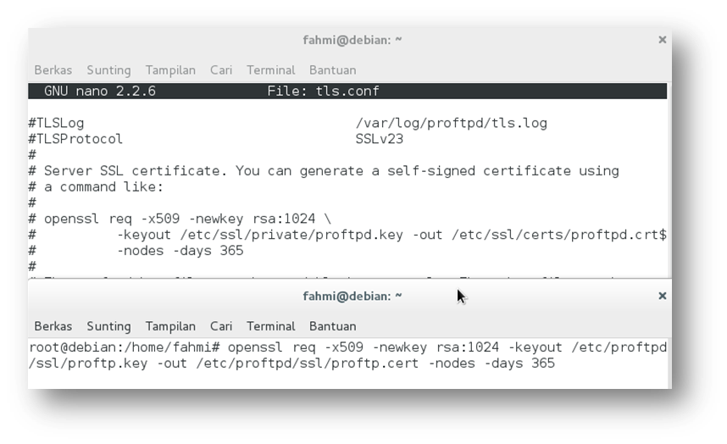Open Sunting menu in the root shell window
The width and height of the screenshot is (727, 444).
[108, 326]
